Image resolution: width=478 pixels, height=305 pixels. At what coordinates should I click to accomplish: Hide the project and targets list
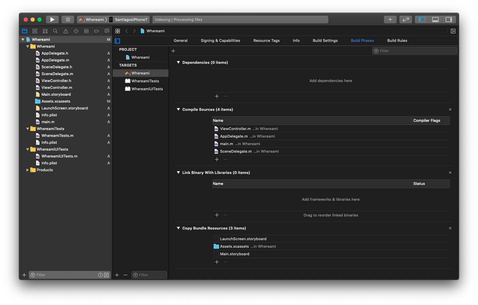tap(117, 41)
